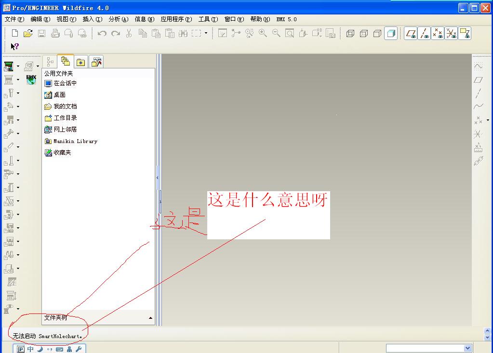Select the 我的文档 folder
493x353 pixels.
pyautogui.click(x=61, y=106)
